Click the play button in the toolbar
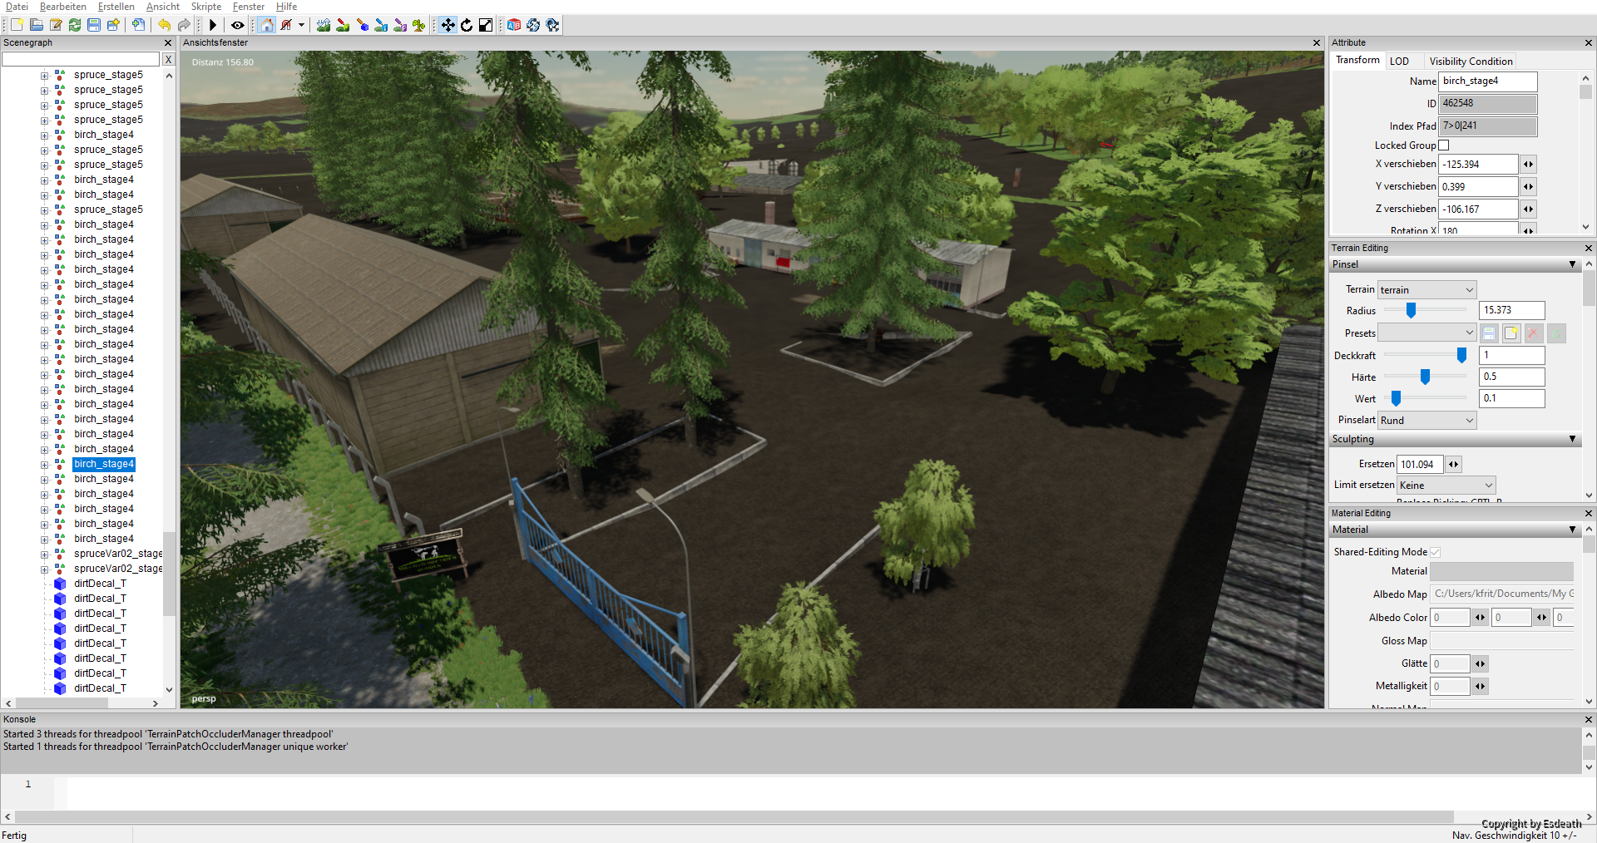1597x843 pixels. pos(213,25)
